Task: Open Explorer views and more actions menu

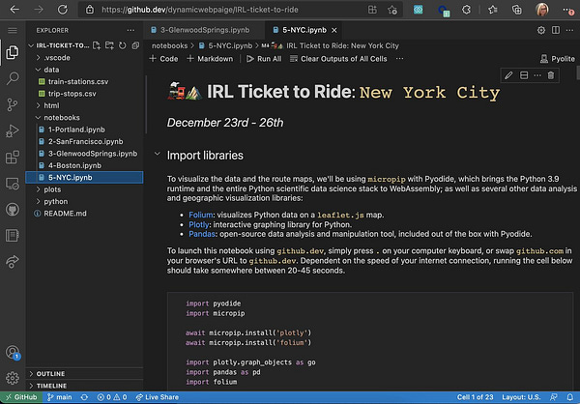Action: [130, 30]
